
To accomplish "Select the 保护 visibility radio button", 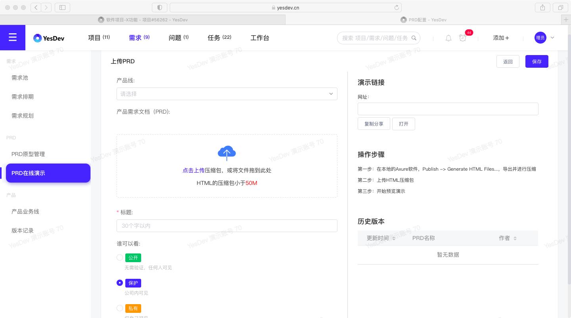I will click(x=120, y=283).
